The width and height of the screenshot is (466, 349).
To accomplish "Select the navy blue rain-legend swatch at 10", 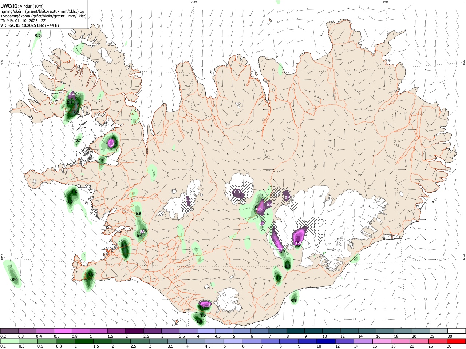I will [325, 341].
